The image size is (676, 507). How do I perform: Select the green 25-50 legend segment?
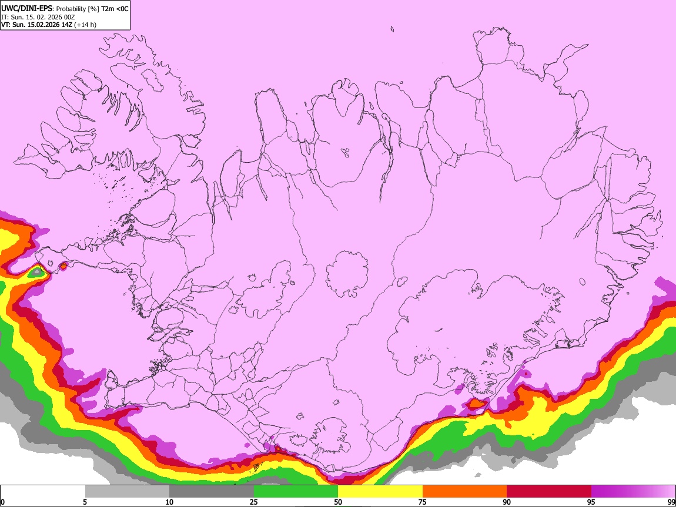pyautogui.click(x=296, y=491)
